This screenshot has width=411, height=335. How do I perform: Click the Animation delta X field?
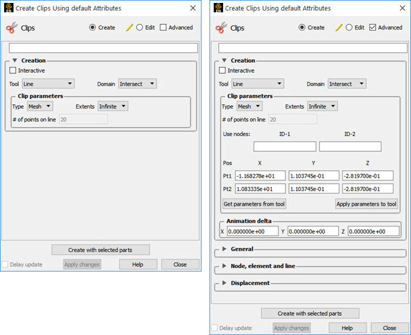pos(252,231)
